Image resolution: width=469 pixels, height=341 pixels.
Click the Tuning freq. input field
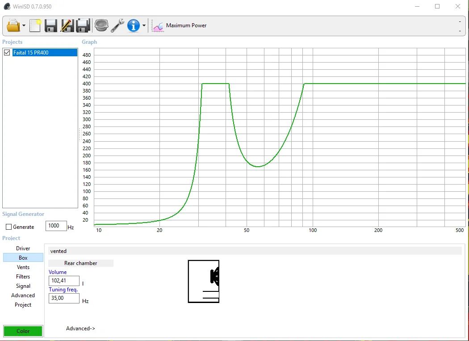(x=64, y=299)
